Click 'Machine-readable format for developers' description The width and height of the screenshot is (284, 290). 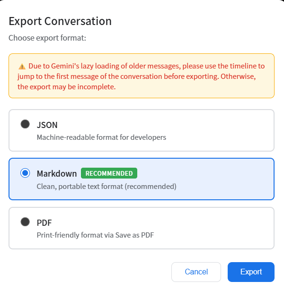coord(101,137)
